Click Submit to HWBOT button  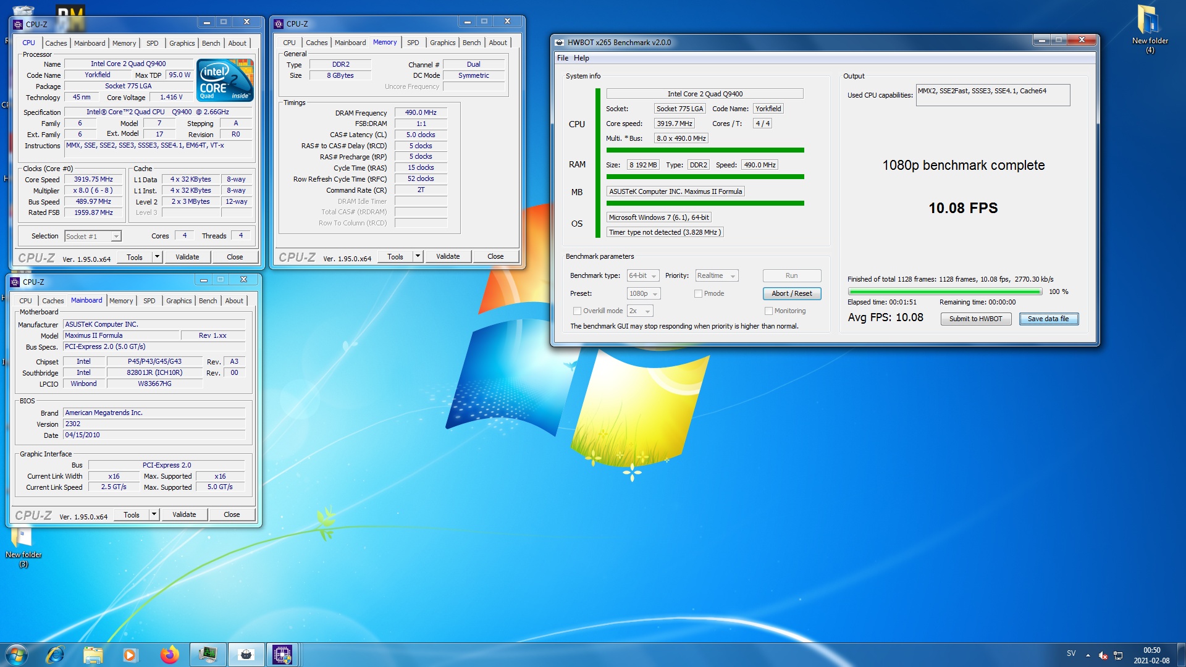tap(976, 319)
